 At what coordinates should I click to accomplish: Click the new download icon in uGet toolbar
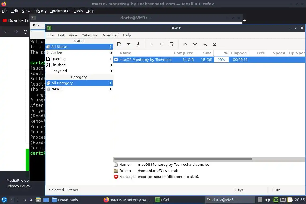119,44
